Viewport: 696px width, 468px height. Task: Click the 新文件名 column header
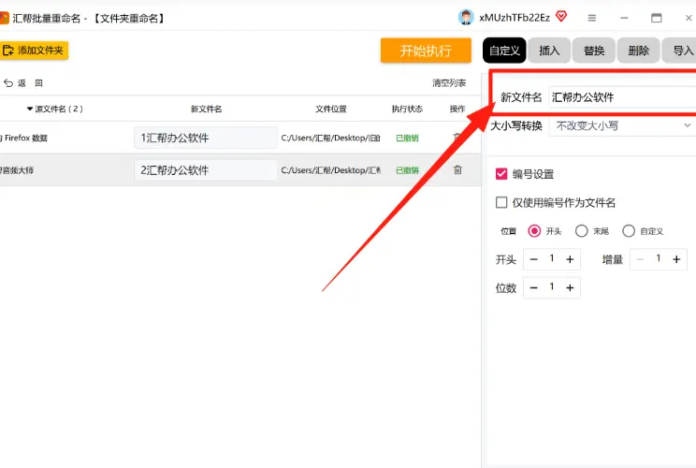206,109
